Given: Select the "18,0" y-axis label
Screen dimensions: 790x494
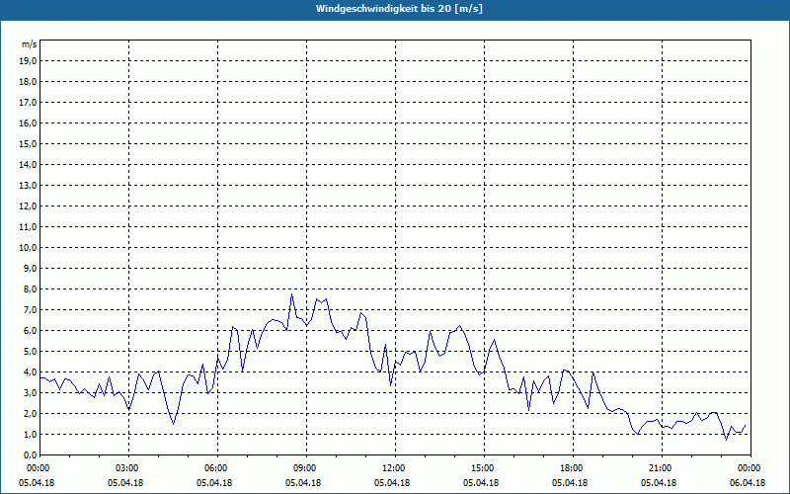Looking at the screenshot, I should tap(28, 82).
